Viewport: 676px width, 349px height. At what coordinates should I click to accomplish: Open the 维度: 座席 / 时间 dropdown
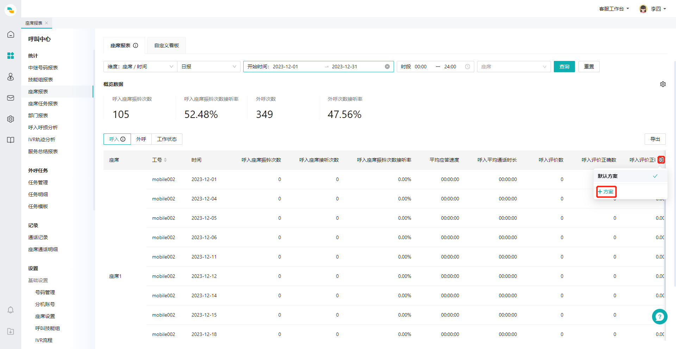tap(140, 67)
